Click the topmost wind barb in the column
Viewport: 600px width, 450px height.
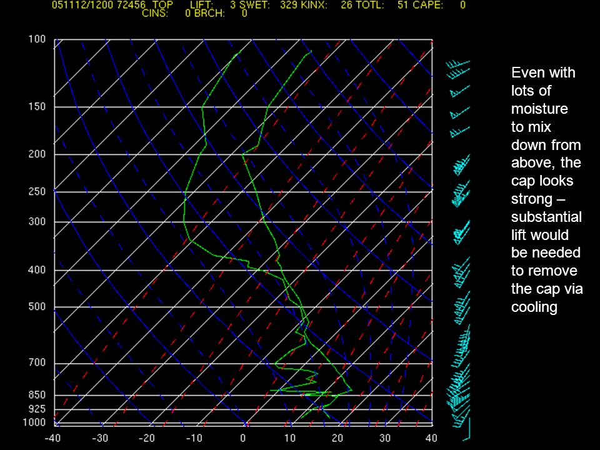[457, 64]
